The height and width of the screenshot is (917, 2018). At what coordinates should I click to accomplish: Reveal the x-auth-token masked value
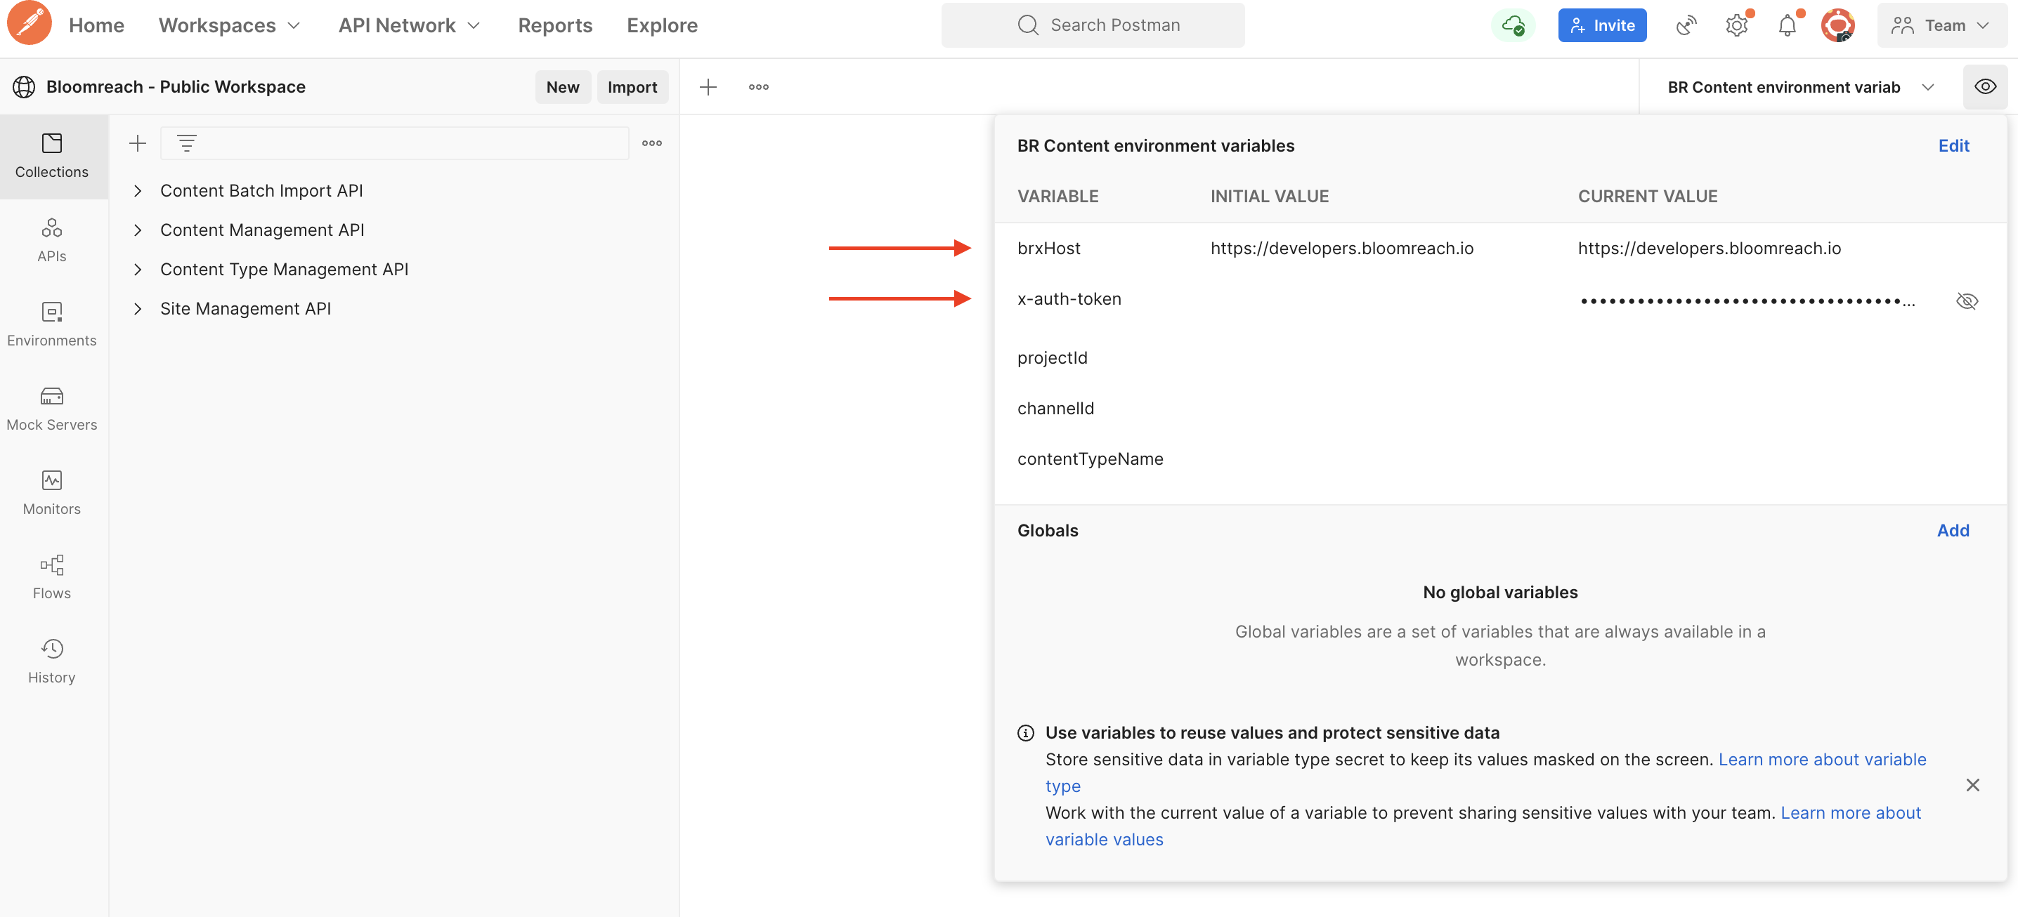(x=1966, y=301)
